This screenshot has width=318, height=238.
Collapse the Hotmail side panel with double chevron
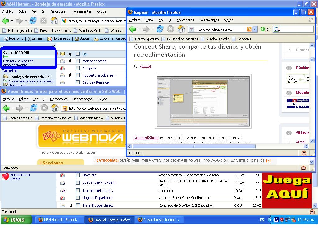pos(53,46)
